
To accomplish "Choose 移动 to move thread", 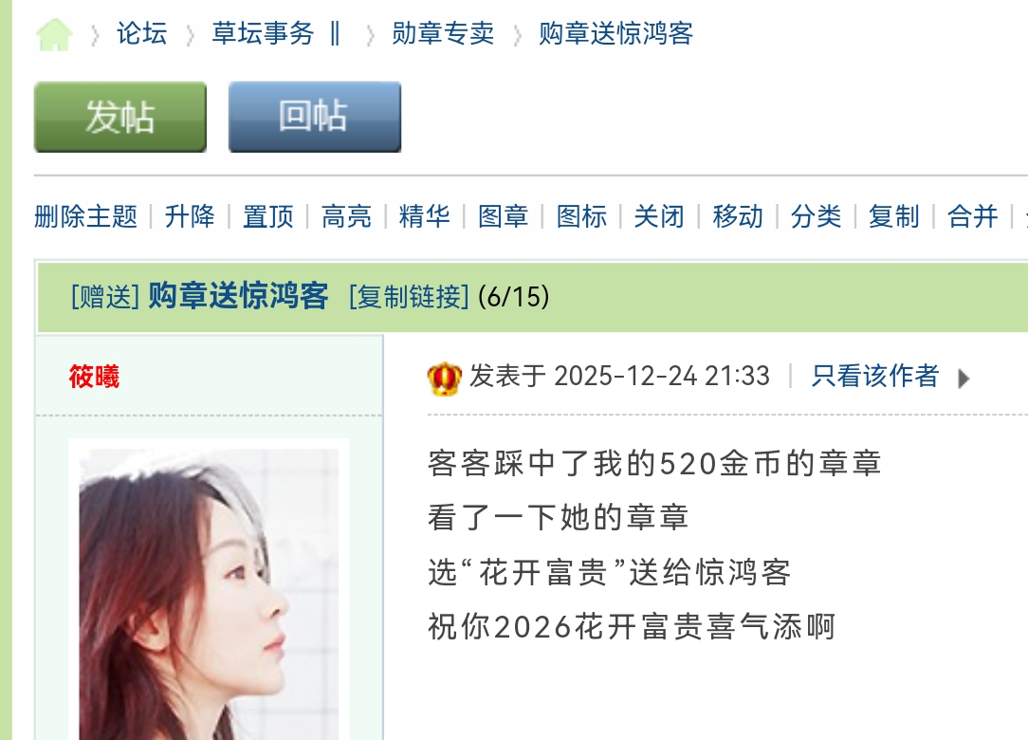I will pyautogui.click(x=738, y=216).
